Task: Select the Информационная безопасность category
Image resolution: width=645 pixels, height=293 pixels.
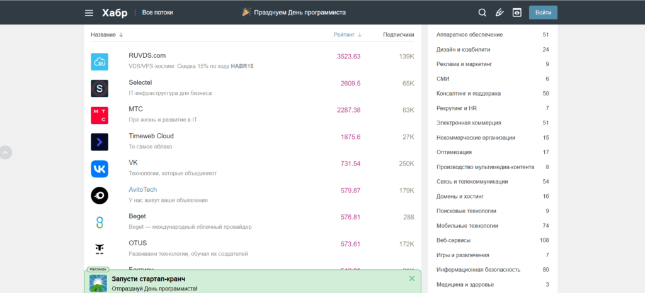Action: (478, 270)
